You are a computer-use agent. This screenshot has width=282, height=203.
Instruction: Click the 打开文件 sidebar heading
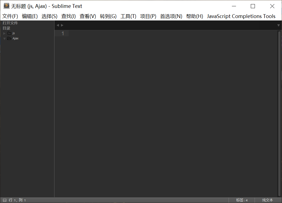10,23
